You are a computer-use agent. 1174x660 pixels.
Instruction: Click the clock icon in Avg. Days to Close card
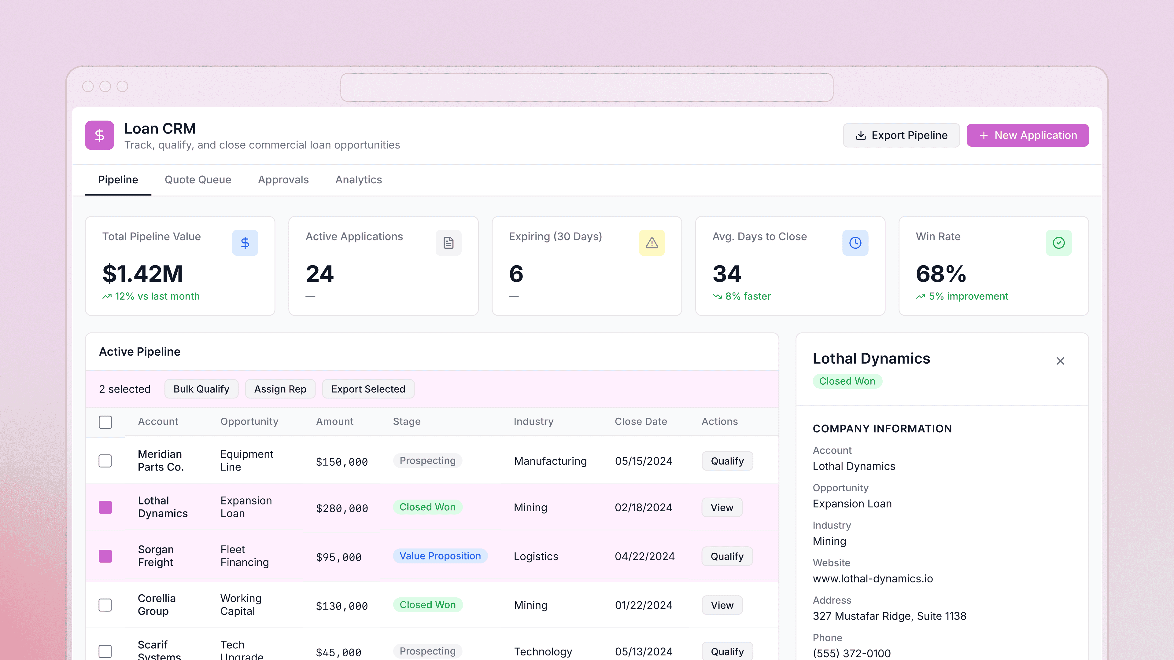855,243
